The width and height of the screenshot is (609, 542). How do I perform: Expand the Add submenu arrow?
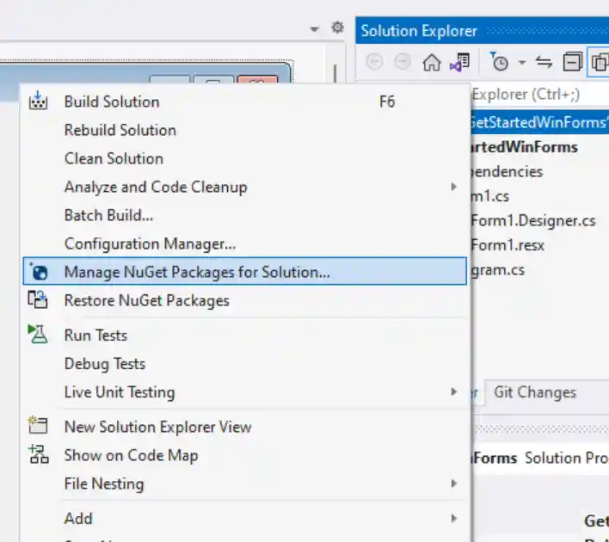(x=453, y=518)
